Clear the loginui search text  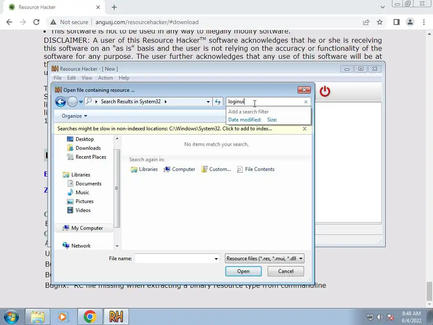[x=306, y=102]
